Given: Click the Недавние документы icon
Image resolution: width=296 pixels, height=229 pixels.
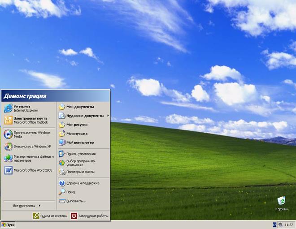Looking at the screenshot, I should click(x=62, y=116).
